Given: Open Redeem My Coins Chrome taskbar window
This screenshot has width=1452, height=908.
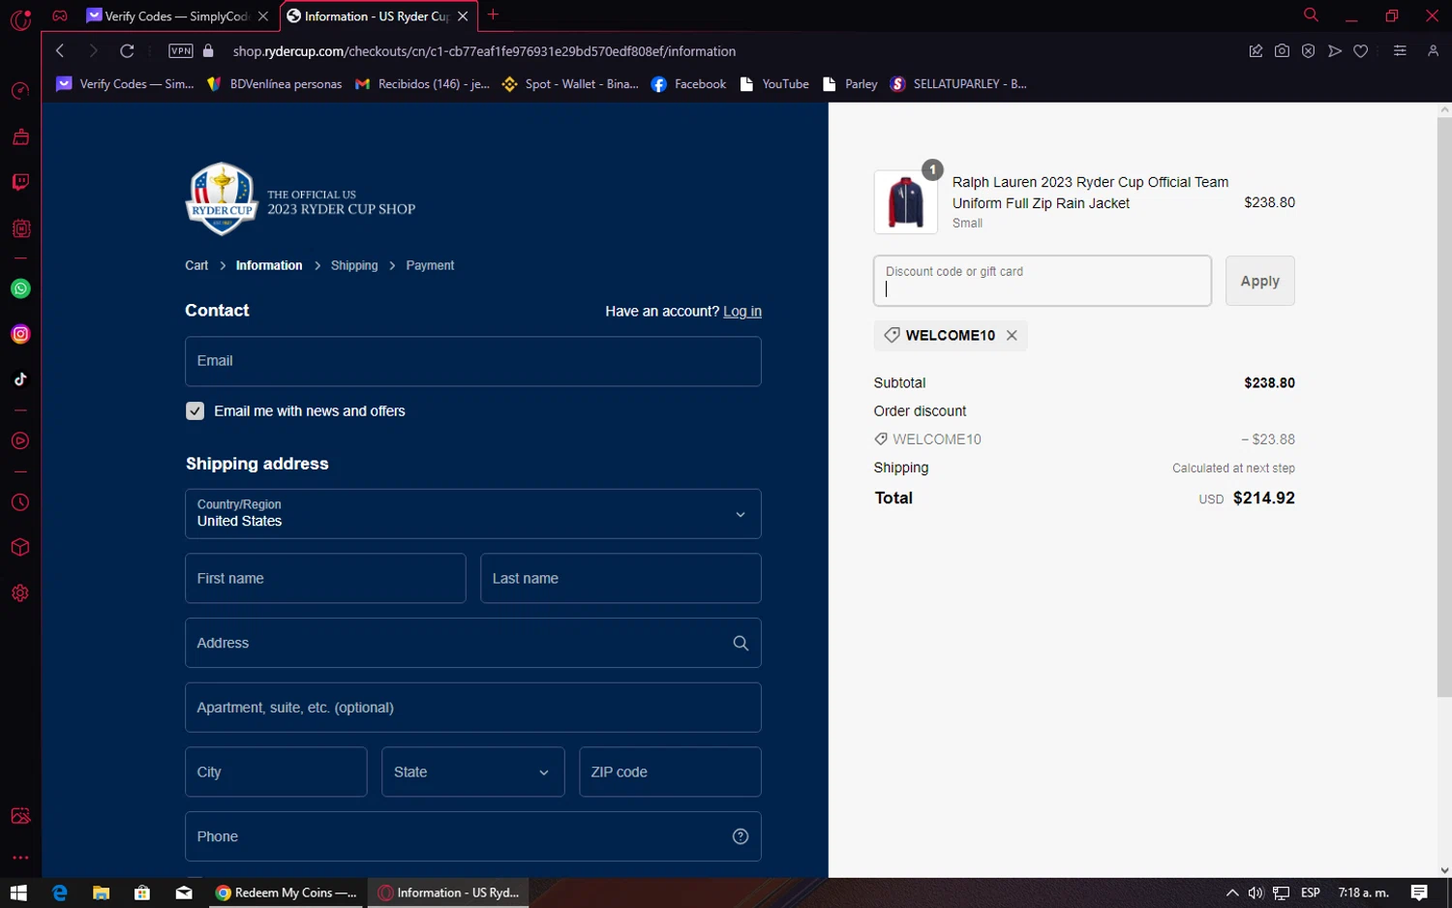Looking at the screenshot, I should 287,893.
